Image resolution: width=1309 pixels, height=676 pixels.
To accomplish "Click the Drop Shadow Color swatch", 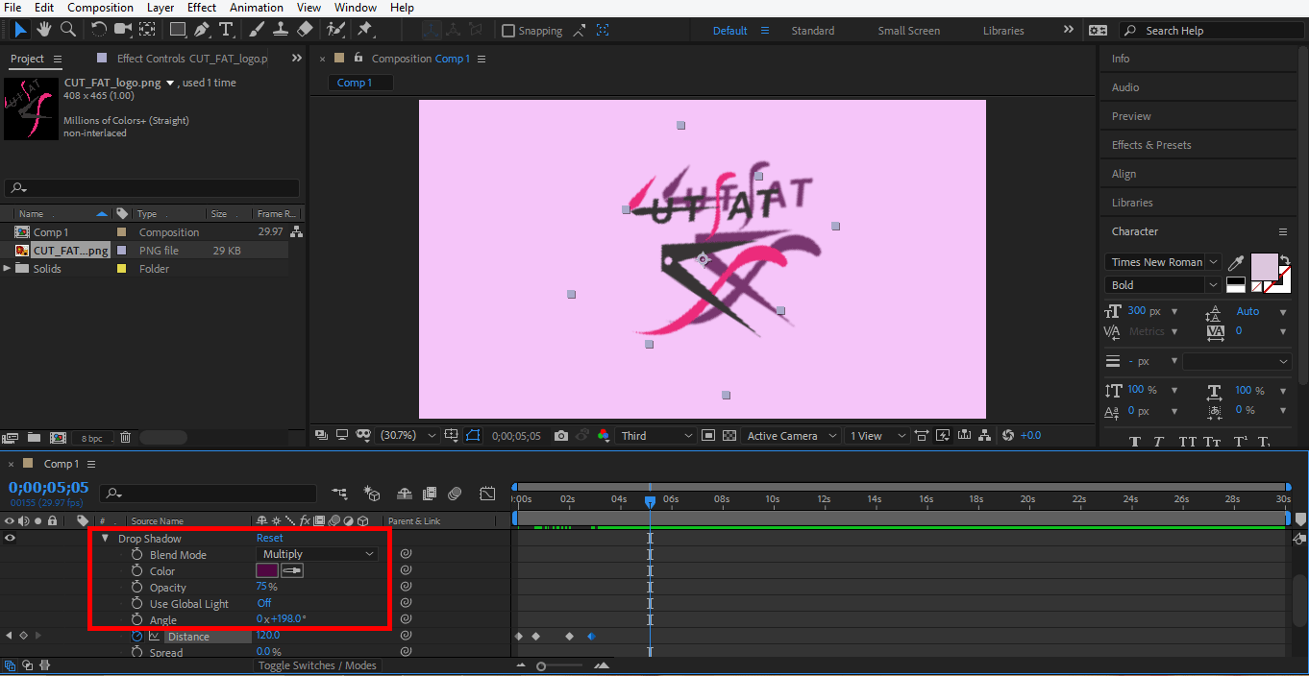I will 267,570.
